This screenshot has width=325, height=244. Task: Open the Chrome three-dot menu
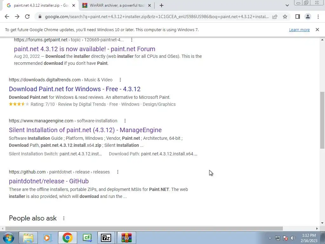pos(318,17)
